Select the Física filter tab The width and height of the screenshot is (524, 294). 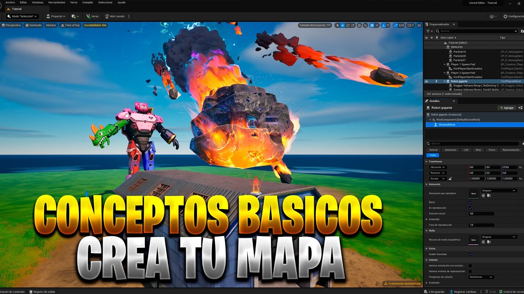pyautogui.click(x=492, y=150)
